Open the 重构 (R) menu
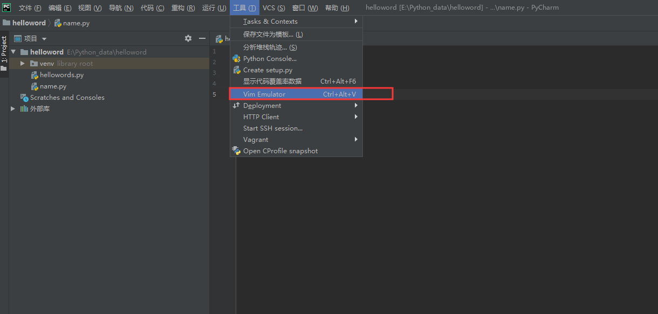The height and width of the screenshot is (314, 658). pos(183,8)
